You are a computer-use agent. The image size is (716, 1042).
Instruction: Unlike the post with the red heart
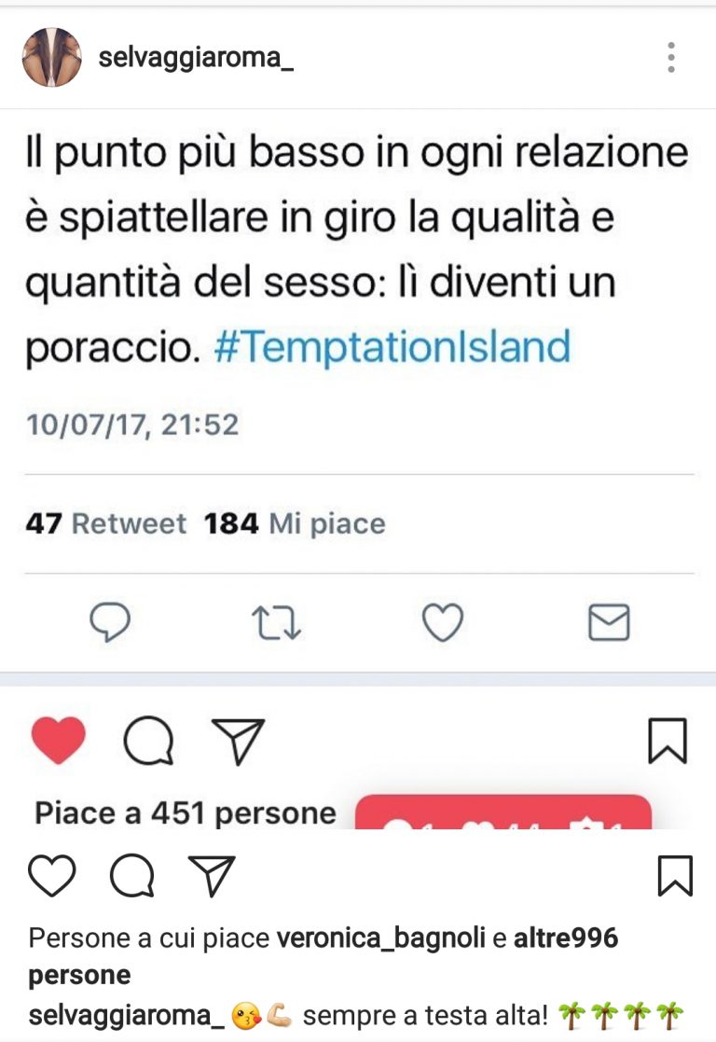[59, 741]
